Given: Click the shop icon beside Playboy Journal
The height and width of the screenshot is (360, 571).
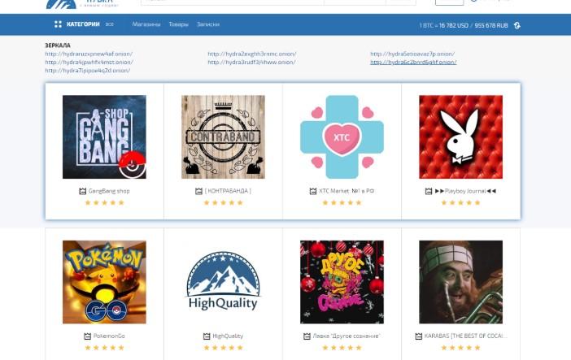Looking at the screenshot, I should click(429, 191).
